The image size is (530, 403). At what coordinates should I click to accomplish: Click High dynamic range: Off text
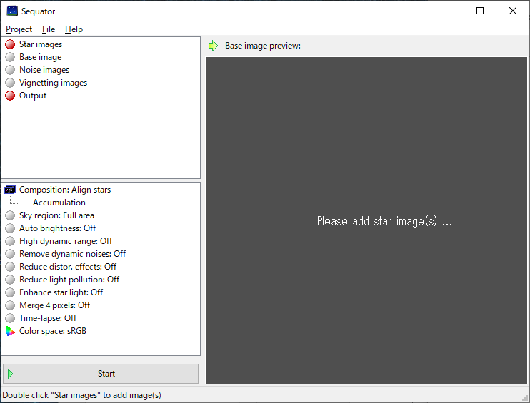click(x=66, y=241)
